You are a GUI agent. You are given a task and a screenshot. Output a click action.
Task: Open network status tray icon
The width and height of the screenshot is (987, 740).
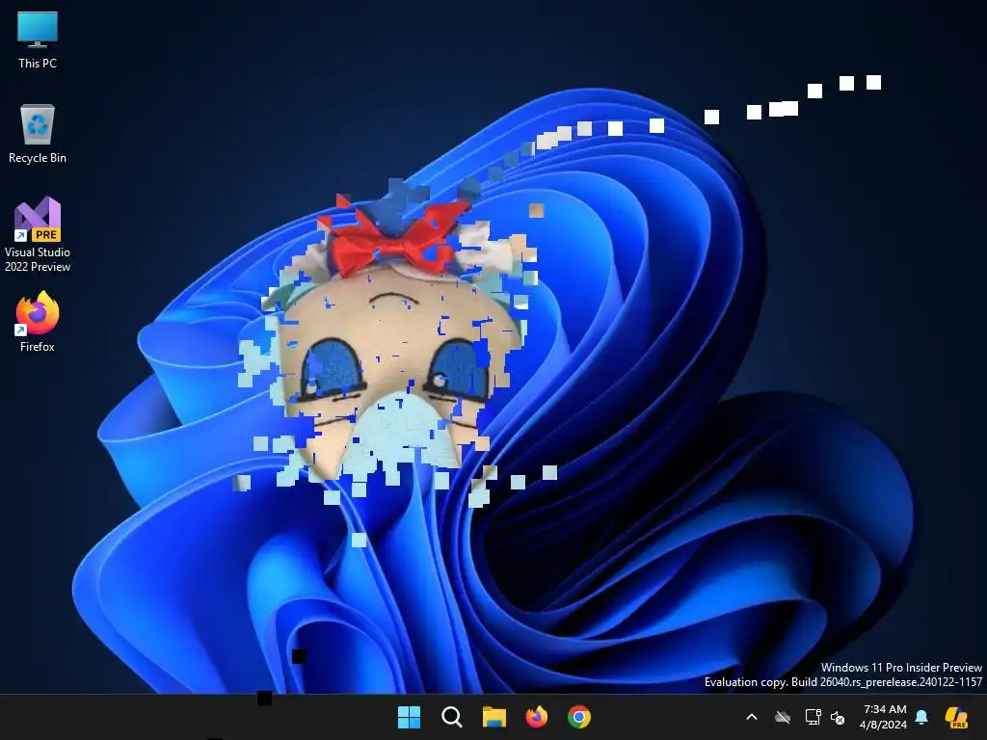click(814, 717)
